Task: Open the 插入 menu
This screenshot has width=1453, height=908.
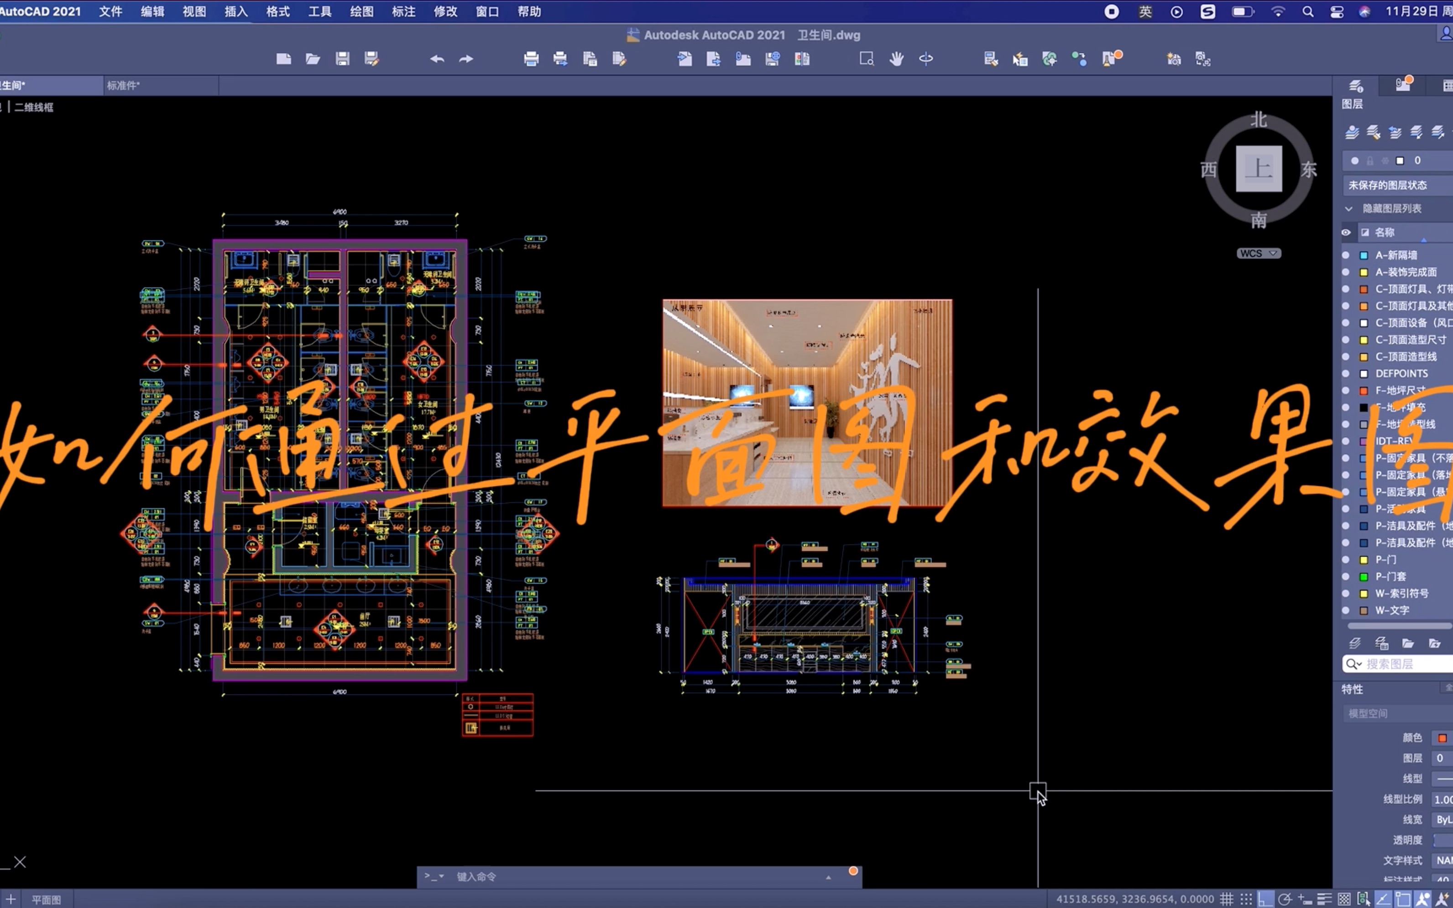Action: pyautogui.click(x=236, y=11)
